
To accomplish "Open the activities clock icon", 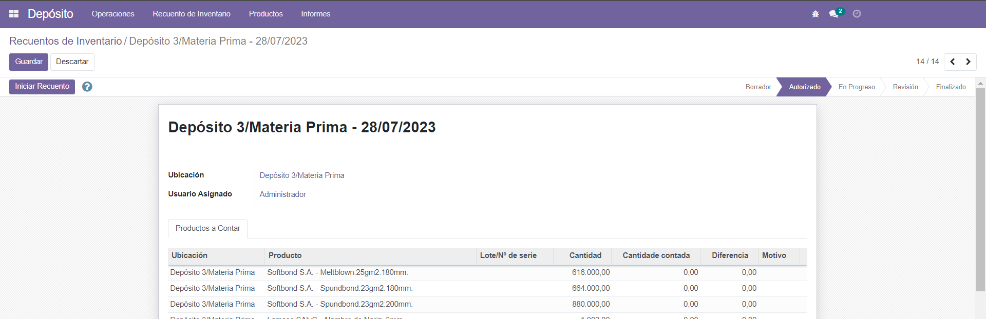I will 857,14.
